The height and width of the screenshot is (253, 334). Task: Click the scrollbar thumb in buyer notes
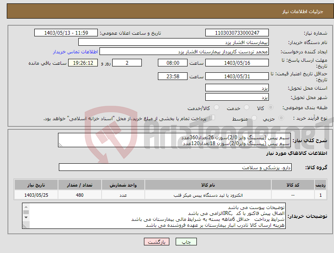26,212
